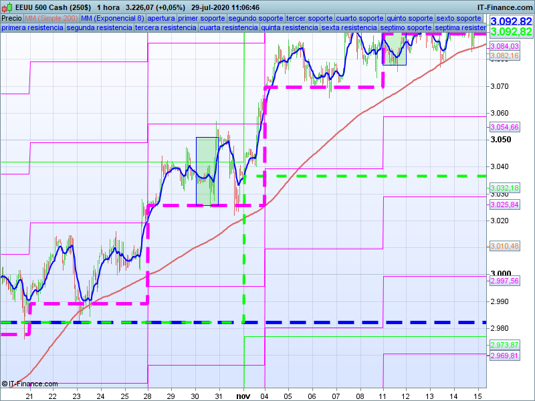The height and width of the screenshot is (401, 535).
Task: Select the primera resistencia label
Action: (x=33, y=28)
